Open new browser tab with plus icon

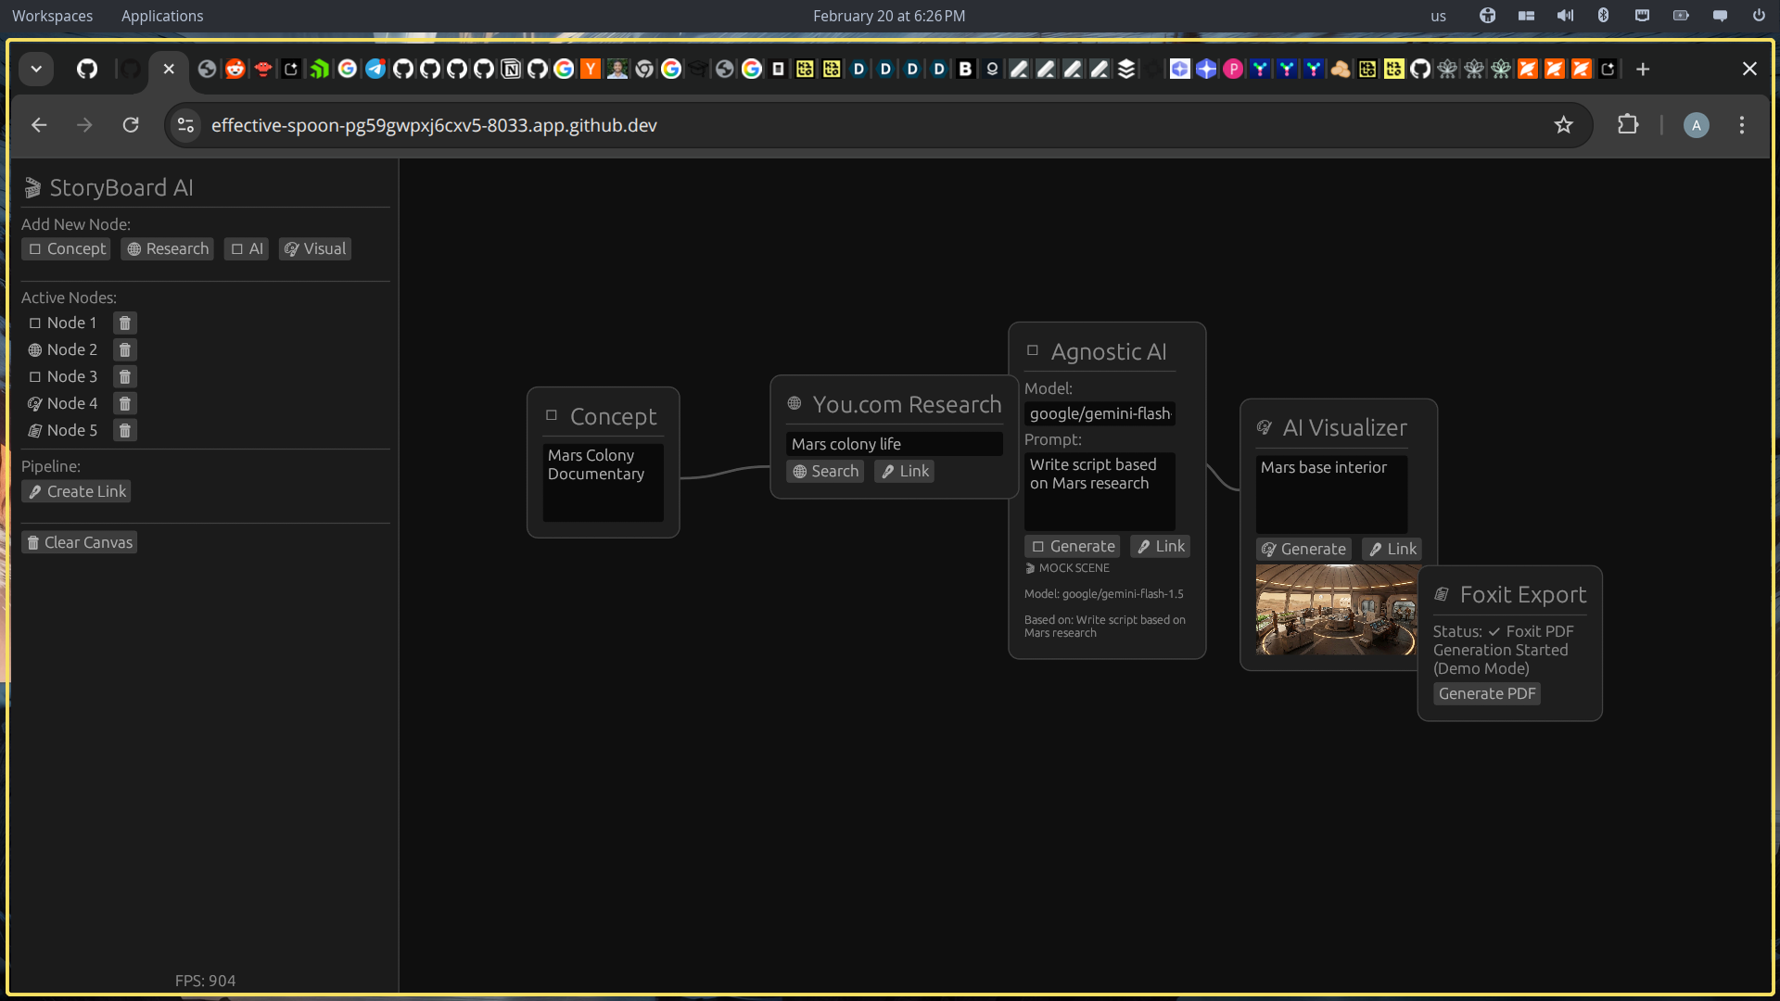point(1643,70)
